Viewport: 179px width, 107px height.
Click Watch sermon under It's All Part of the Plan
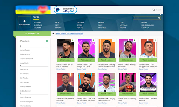[x=66, y=60]
